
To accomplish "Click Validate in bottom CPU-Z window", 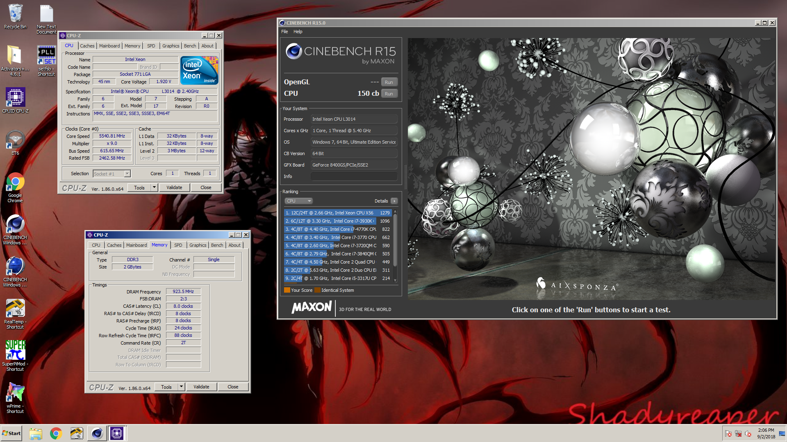I will [x=201, y=387].
